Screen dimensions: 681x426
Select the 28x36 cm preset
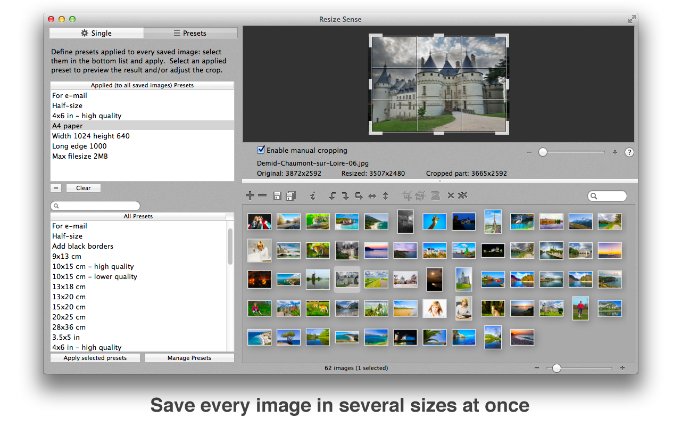[x=138, y=327]
